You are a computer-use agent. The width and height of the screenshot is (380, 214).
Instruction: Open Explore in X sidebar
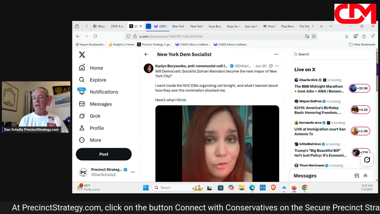pos(93,80)
